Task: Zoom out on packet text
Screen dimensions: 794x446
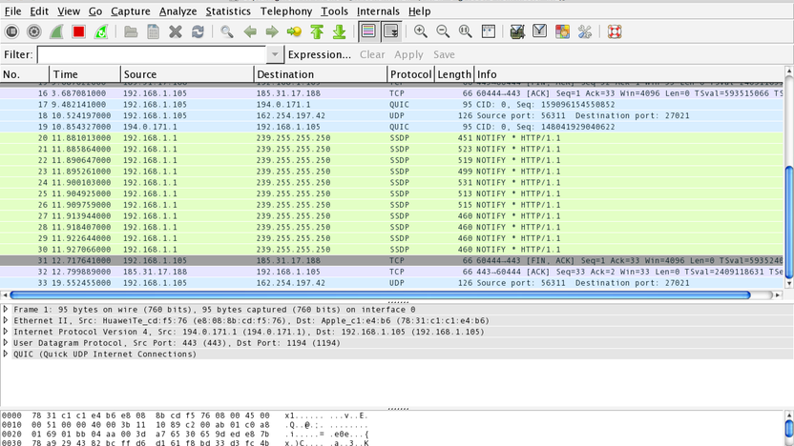Action: pos(443,31)
